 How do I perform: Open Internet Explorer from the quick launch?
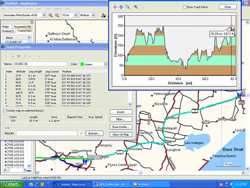pyautogui.click(x=36, y=184)
